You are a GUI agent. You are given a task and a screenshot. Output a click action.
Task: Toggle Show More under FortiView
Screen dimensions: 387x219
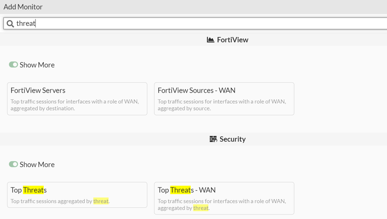[x=14, y=65]
